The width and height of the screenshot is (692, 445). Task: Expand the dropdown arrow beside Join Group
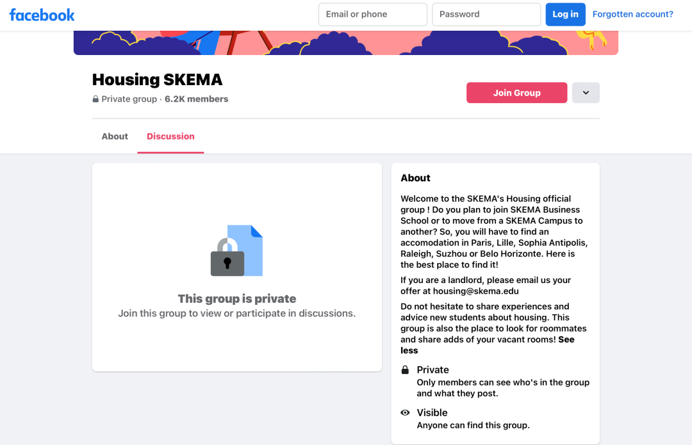(586, 93)
